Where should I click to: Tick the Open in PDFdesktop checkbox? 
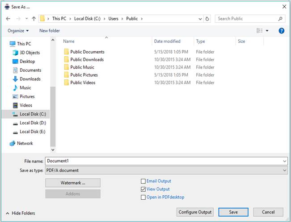(x=143, y=197)
